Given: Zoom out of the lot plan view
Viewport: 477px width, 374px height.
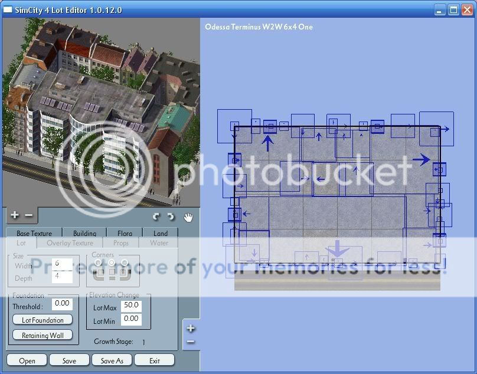Looking at the screenshot, I should (x=191, y=342).
